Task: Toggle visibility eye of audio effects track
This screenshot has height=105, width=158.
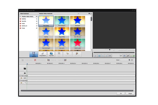Action: (21, 83)
